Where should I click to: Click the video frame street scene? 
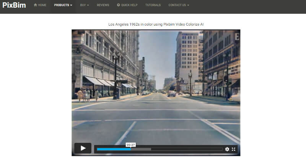(x=156, y=86)
